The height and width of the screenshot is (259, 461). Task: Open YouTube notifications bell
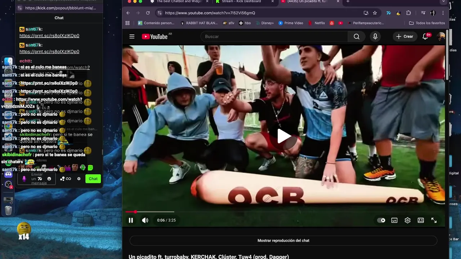tap(425, 36)
